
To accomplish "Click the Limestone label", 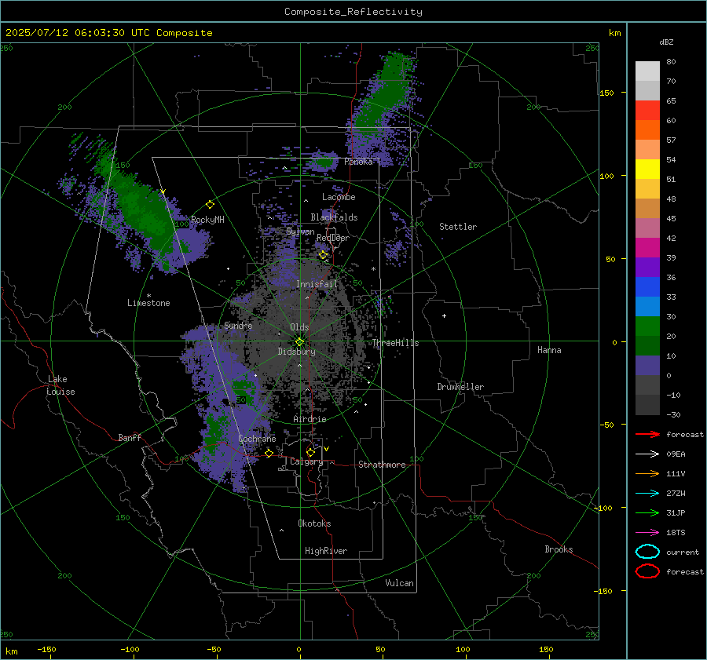I will pyautogui.click(x=148, y=303).
